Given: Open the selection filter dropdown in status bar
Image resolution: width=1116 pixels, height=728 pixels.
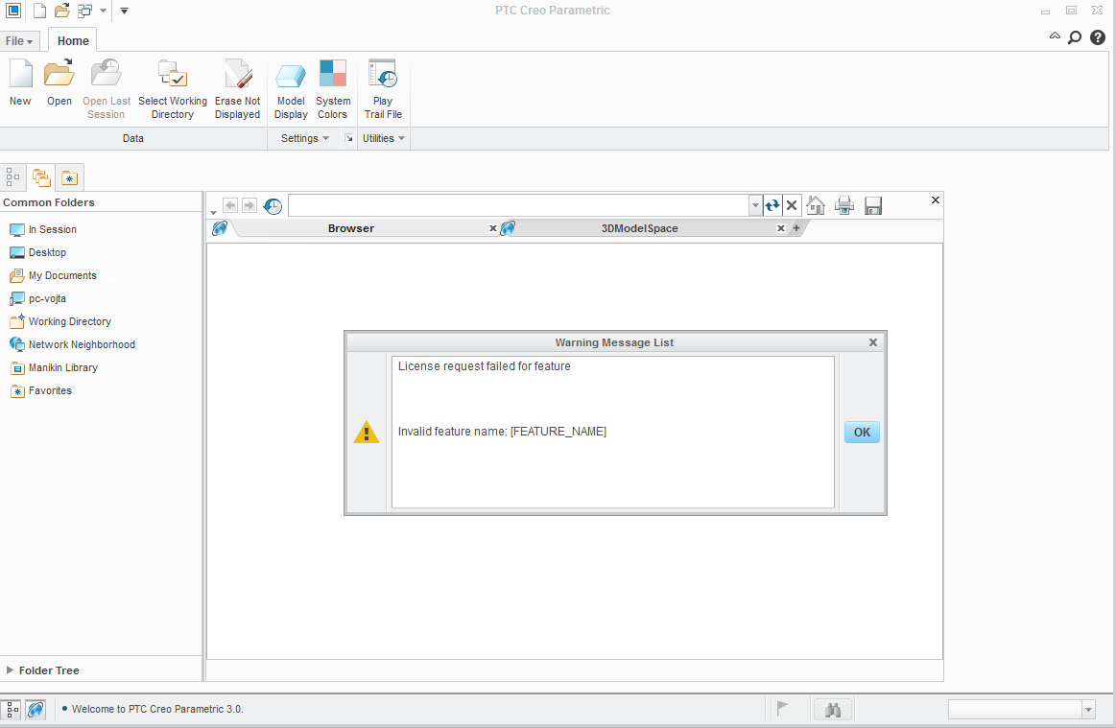Looking at the screenshot, I should tap(1088, 710).
